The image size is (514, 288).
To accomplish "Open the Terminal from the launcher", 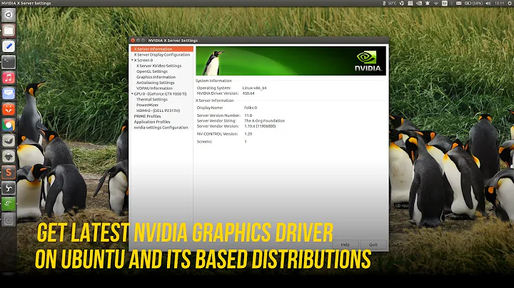I will 9,62.
